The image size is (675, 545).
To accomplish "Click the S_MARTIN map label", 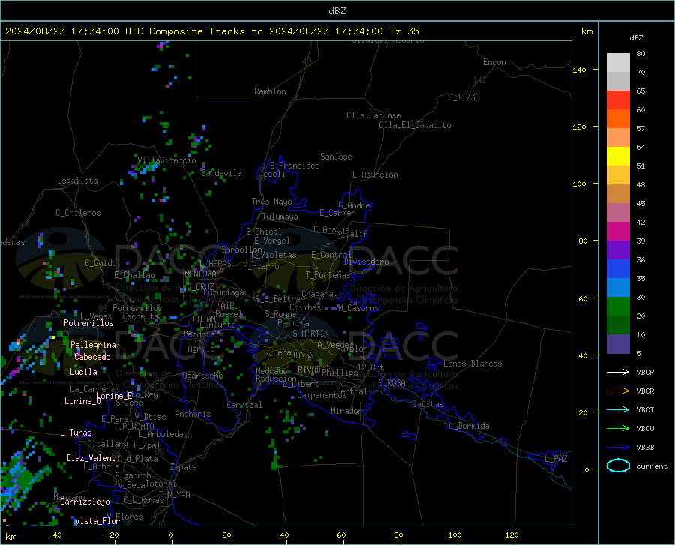I will pos(310,334).
